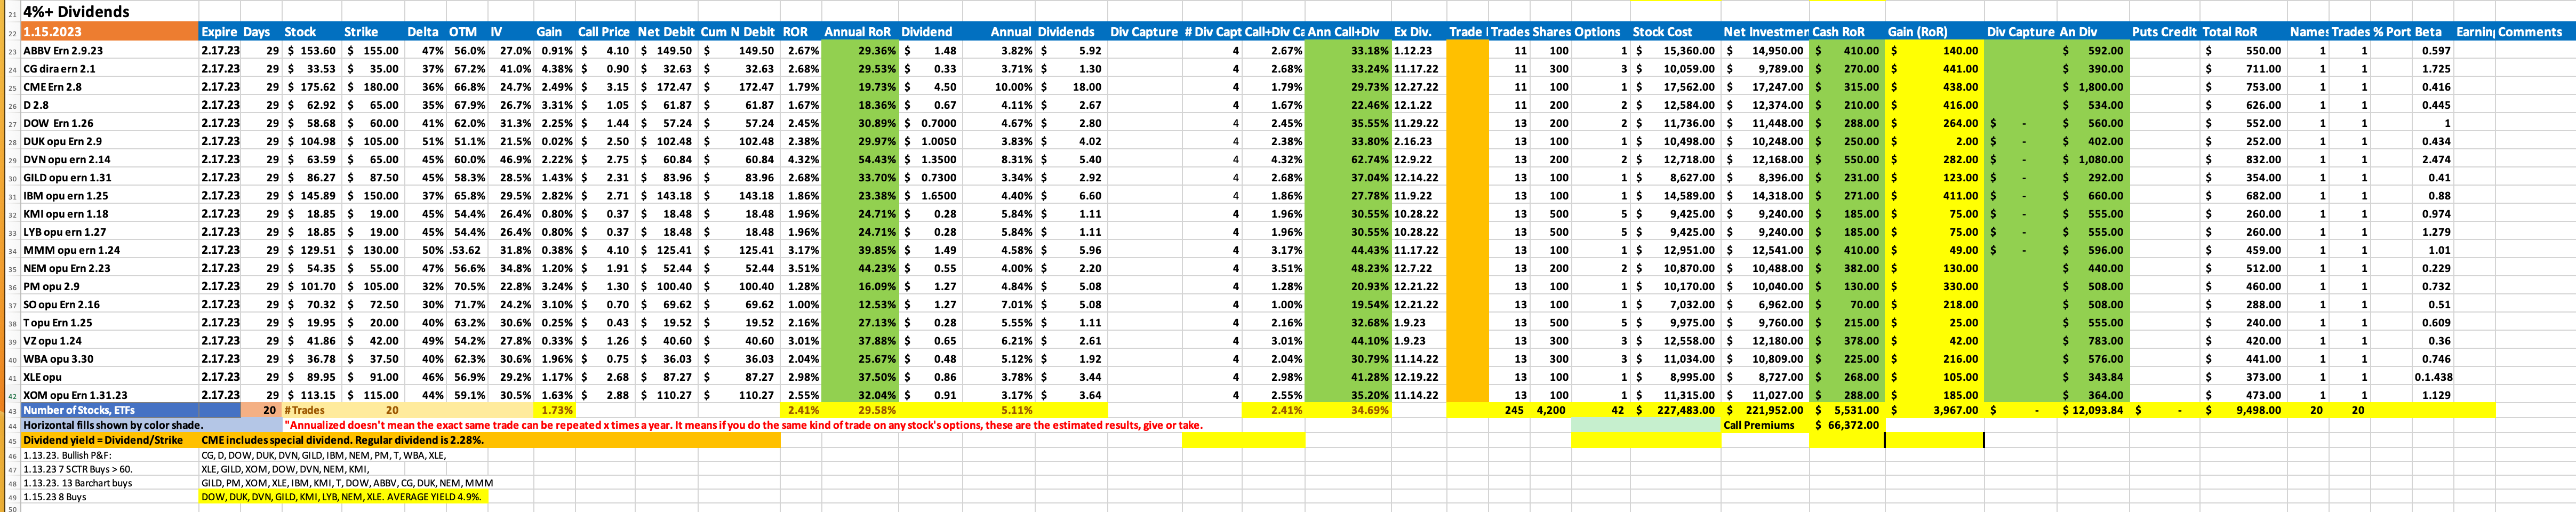The height and width of the screenshot is (512, 2576).
Task: Click IBM stock price '145.89' cell
Action: (312, 196)
